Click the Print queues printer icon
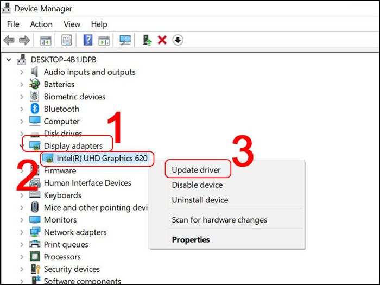 [35, 244]
